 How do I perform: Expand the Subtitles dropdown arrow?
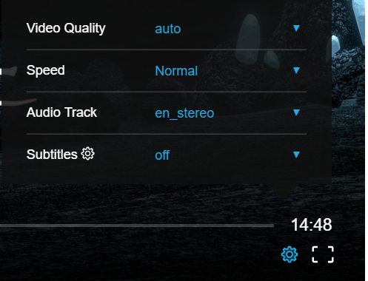point(296,155)
